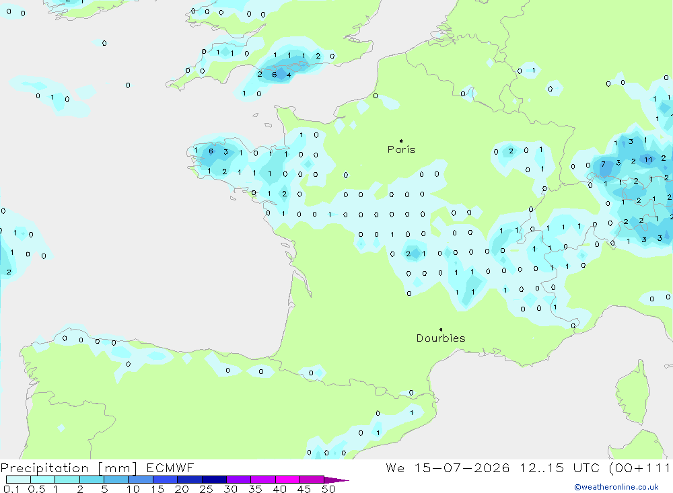Pick the palest cyan swatch above 0.1

tap(18, 480)
